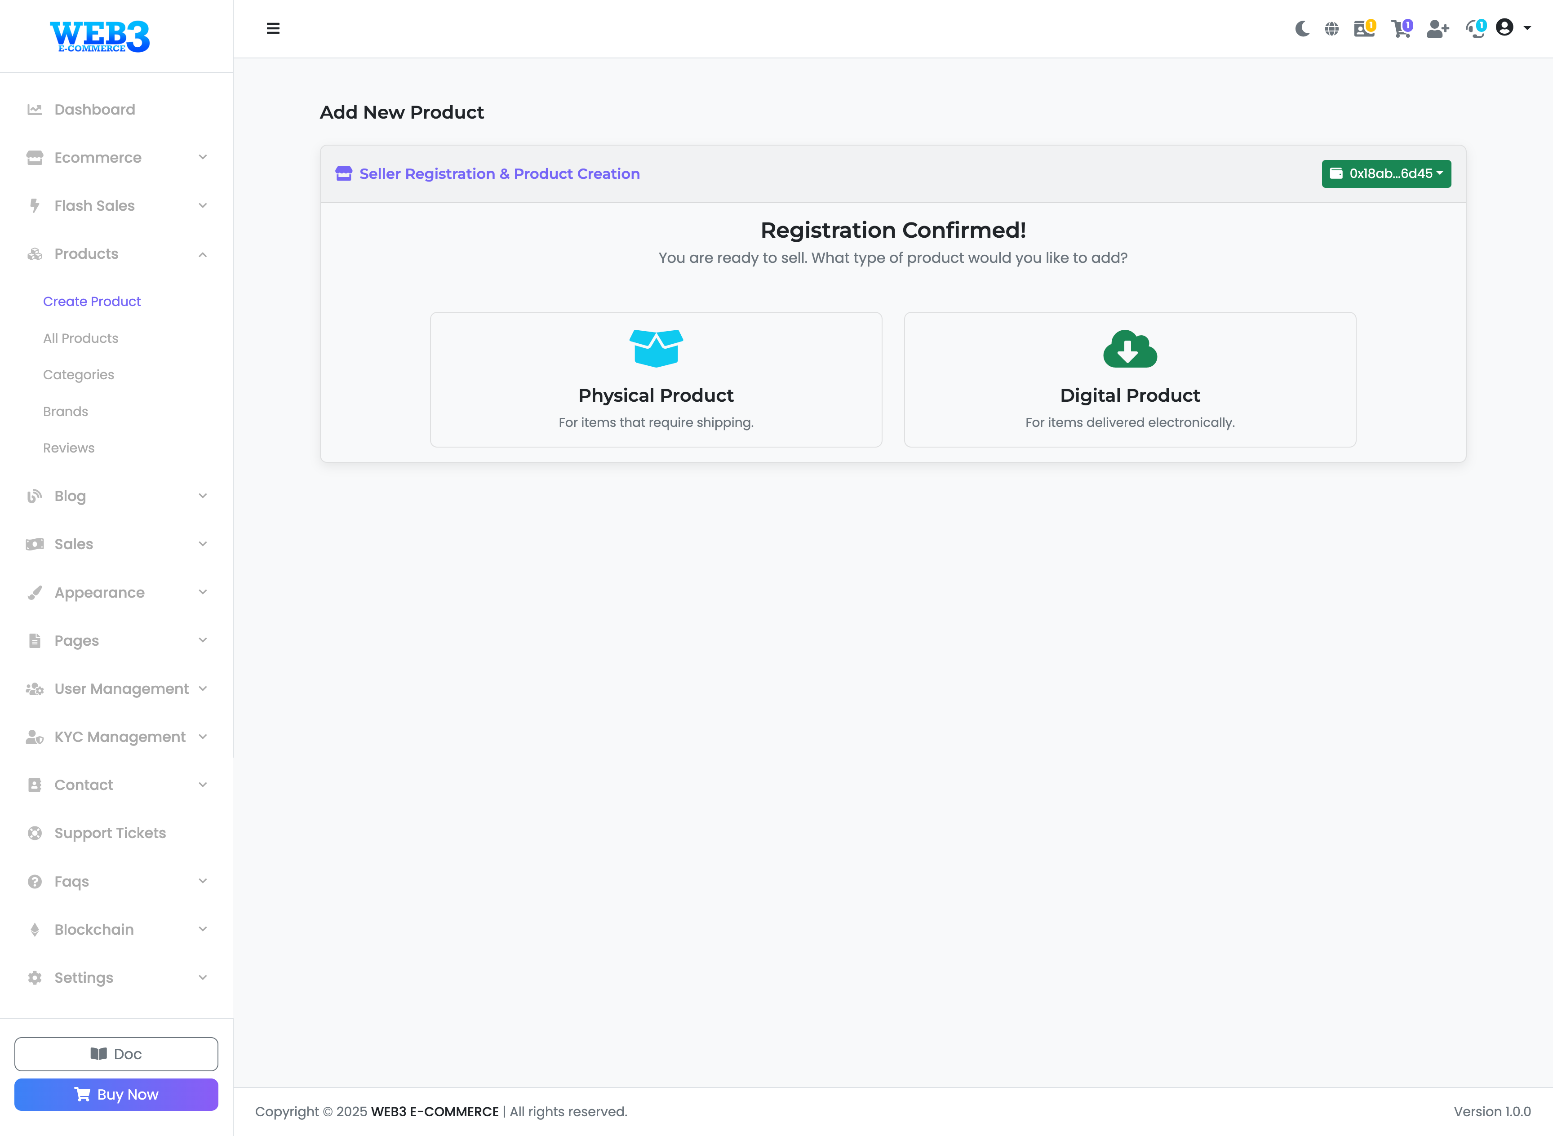Click the WEB3 E-Commerce logo
This screenshot has height=1136, width=1553.
point(100,36)
